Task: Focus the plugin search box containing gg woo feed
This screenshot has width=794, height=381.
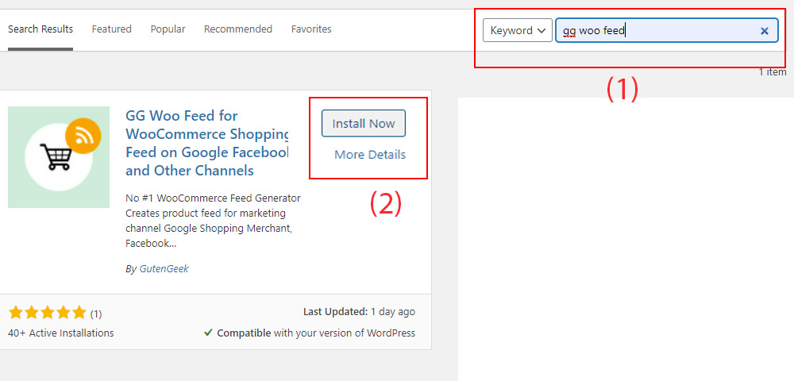Action: tap(666, 30)
